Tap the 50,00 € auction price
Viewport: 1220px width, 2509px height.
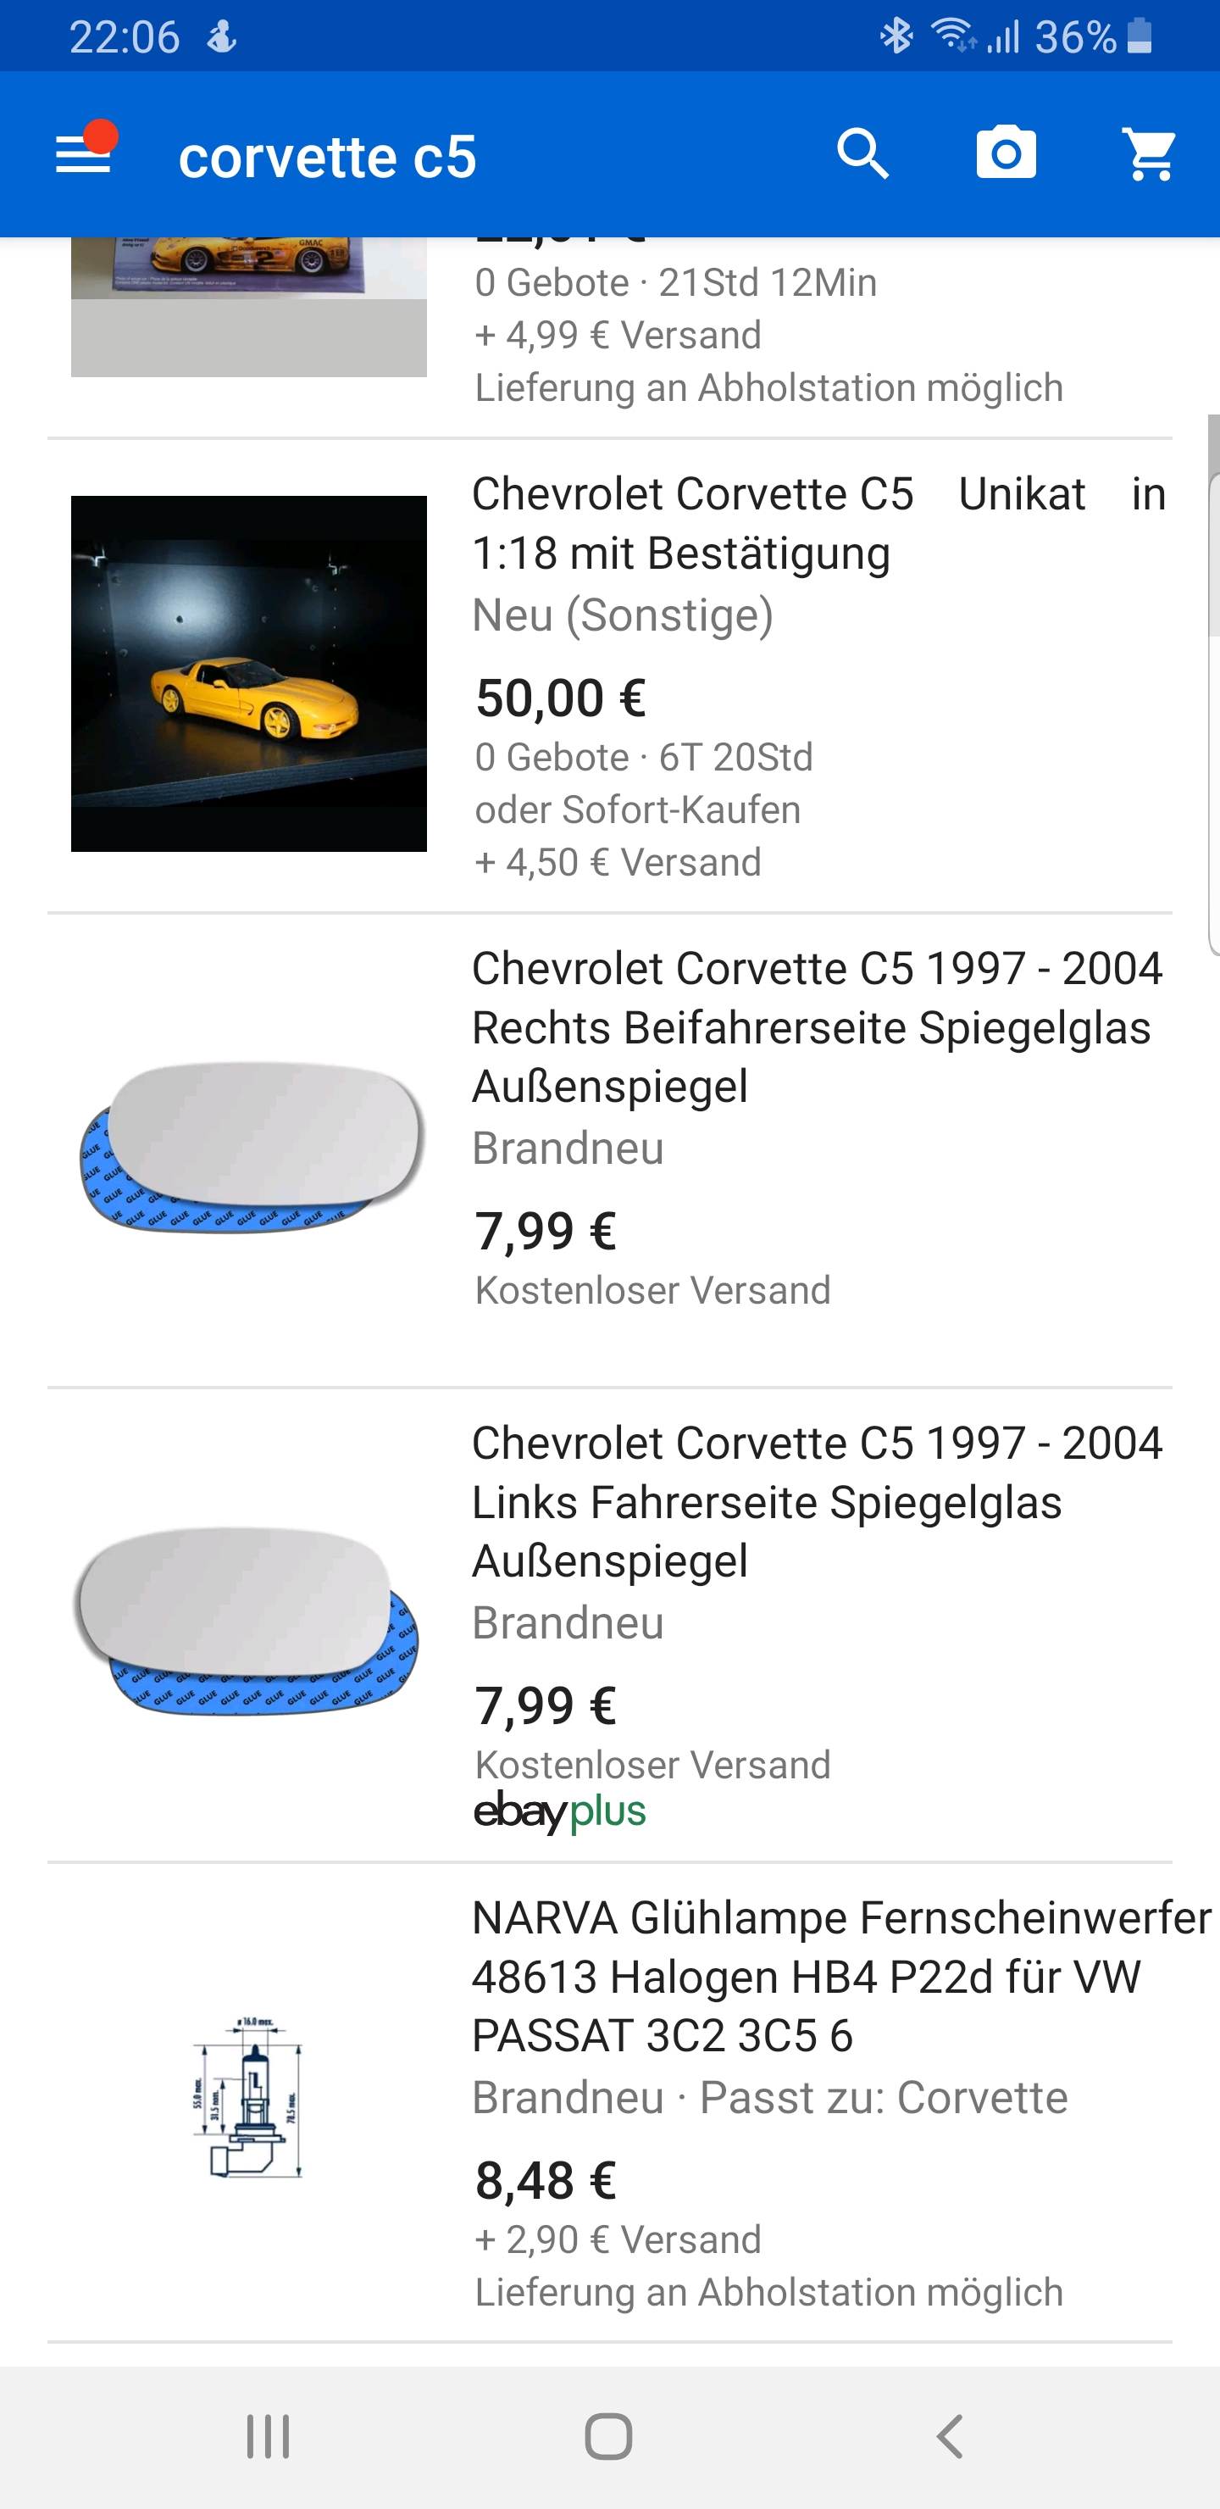(x=561, y=698)
